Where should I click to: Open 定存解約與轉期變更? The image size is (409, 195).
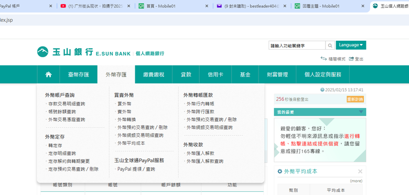pyautogui.click(x=69, y=161)
